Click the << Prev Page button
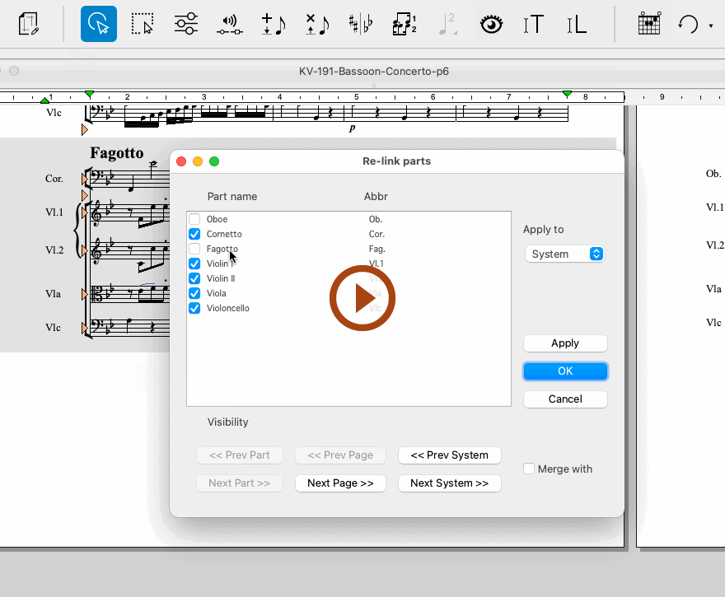The height and width of the screenshot is (597, 725). tap(340, 455)
